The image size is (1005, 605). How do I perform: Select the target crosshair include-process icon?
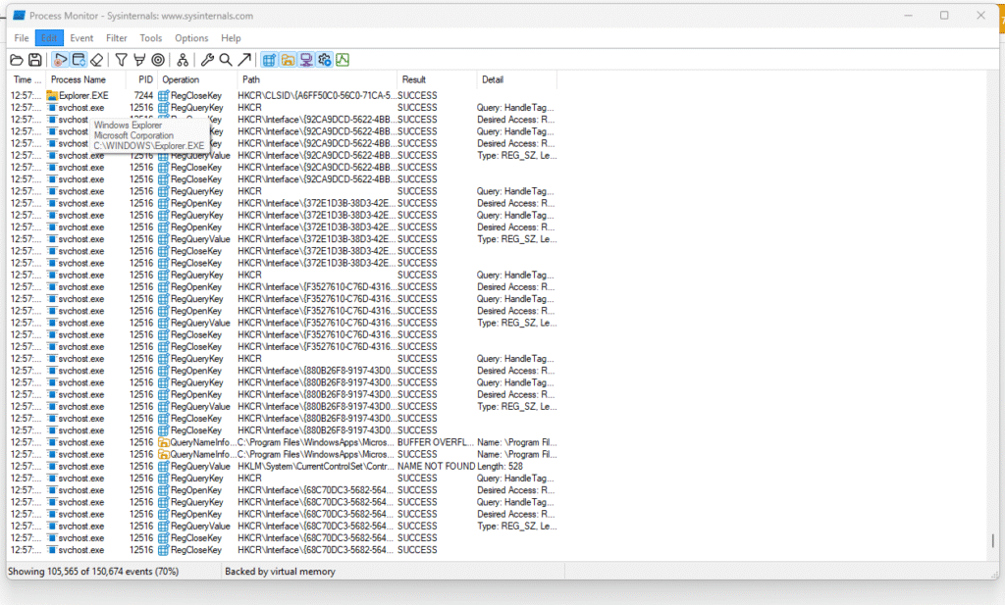click(x=158, y=60)
